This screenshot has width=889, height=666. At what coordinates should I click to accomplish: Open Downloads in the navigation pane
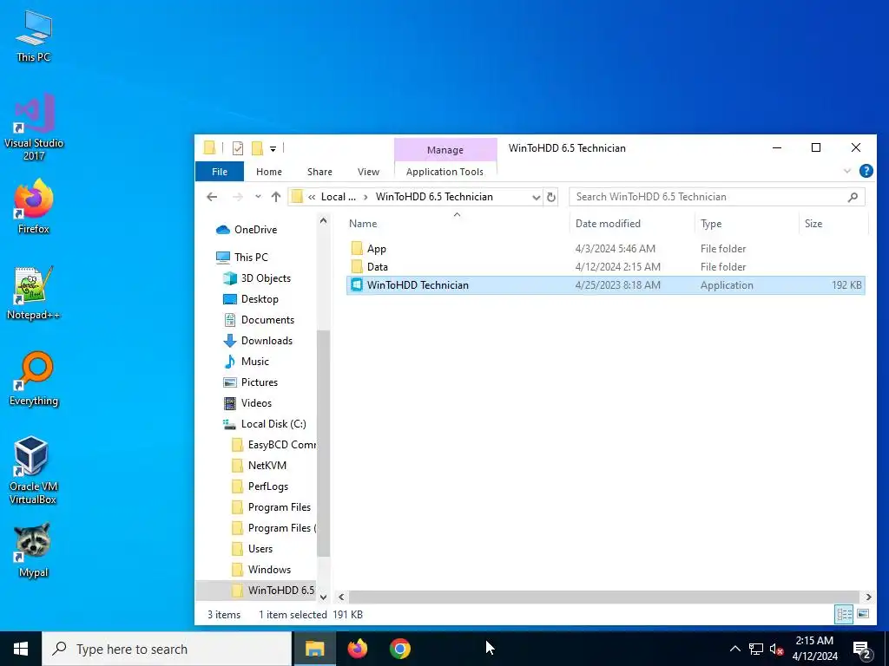[267, 340]
